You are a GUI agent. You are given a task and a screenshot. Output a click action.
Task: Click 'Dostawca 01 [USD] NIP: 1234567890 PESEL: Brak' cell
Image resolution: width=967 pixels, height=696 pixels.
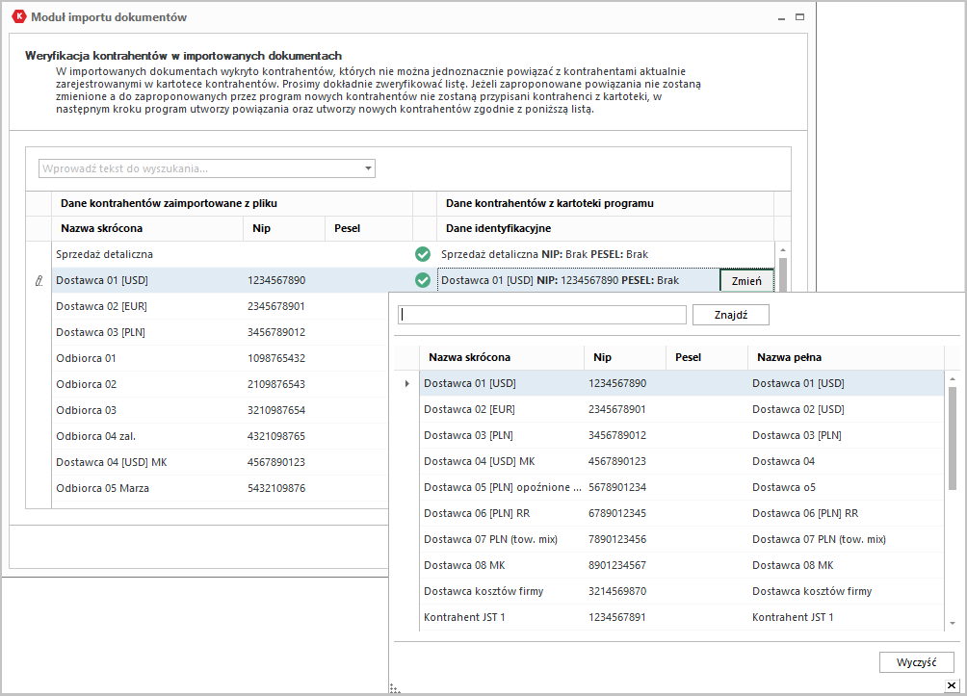[579, 280]
